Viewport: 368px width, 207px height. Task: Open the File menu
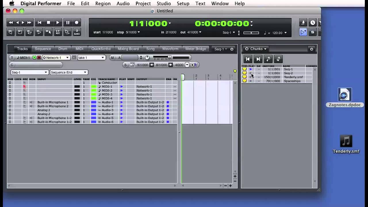click(x=71, y=3)
